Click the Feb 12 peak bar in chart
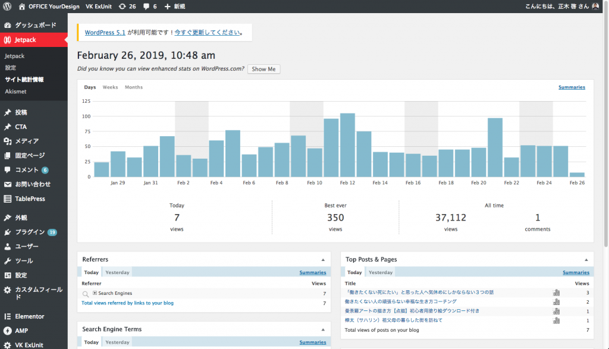 (347, 145)
